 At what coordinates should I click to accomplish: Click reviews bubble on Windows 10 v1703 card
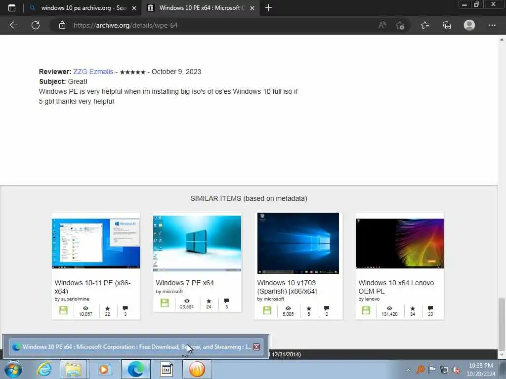(x=327, y=308)
